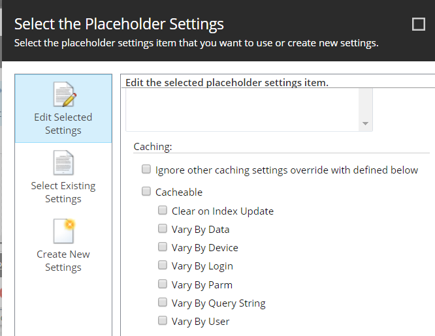Click the Select Existing Settings document icon

63,162
